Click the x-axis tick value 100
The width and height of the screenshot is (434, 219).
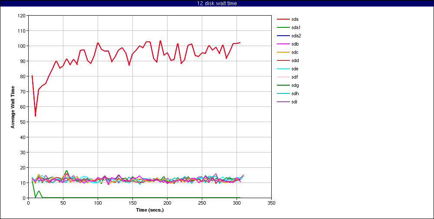tap(98, 202)
